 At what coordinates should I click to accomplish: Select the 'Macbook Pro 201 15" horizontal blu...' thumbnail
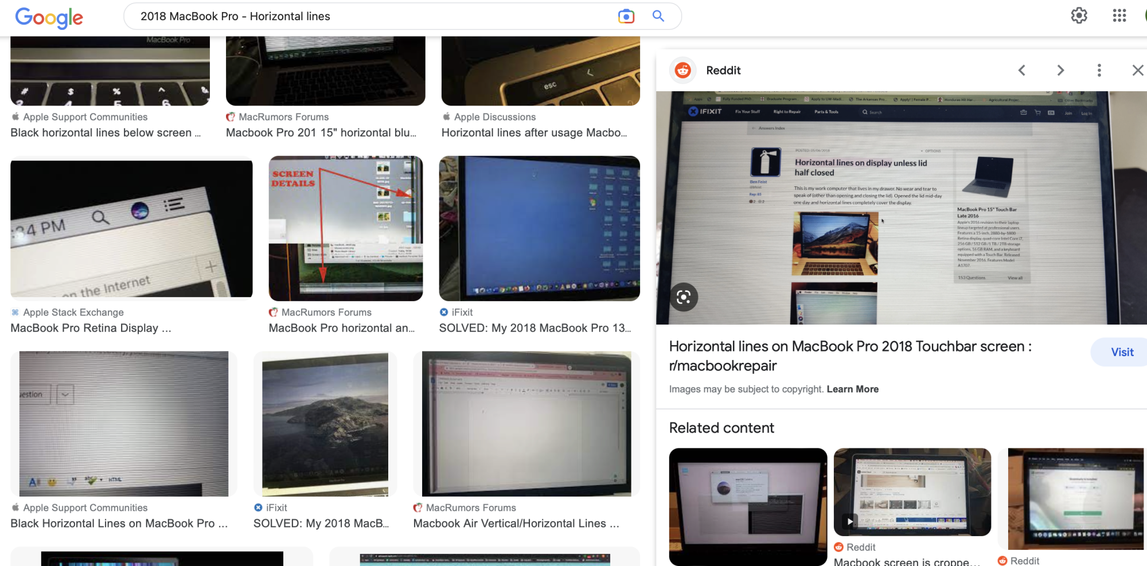pos(326,71)
